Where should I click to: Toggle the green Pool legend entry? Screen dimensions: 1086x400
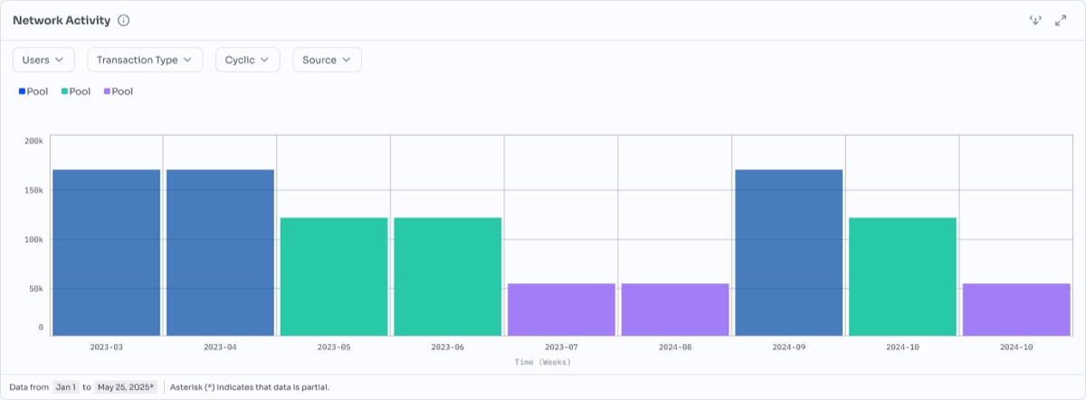[76, 91]
